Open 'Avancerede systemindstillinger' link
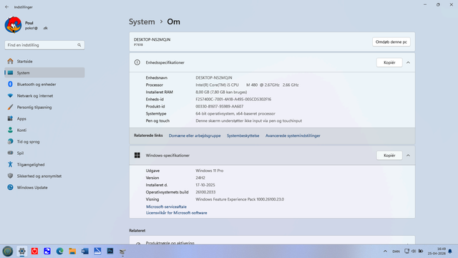The width and height of the screenshot is (458, 258). 293,135
